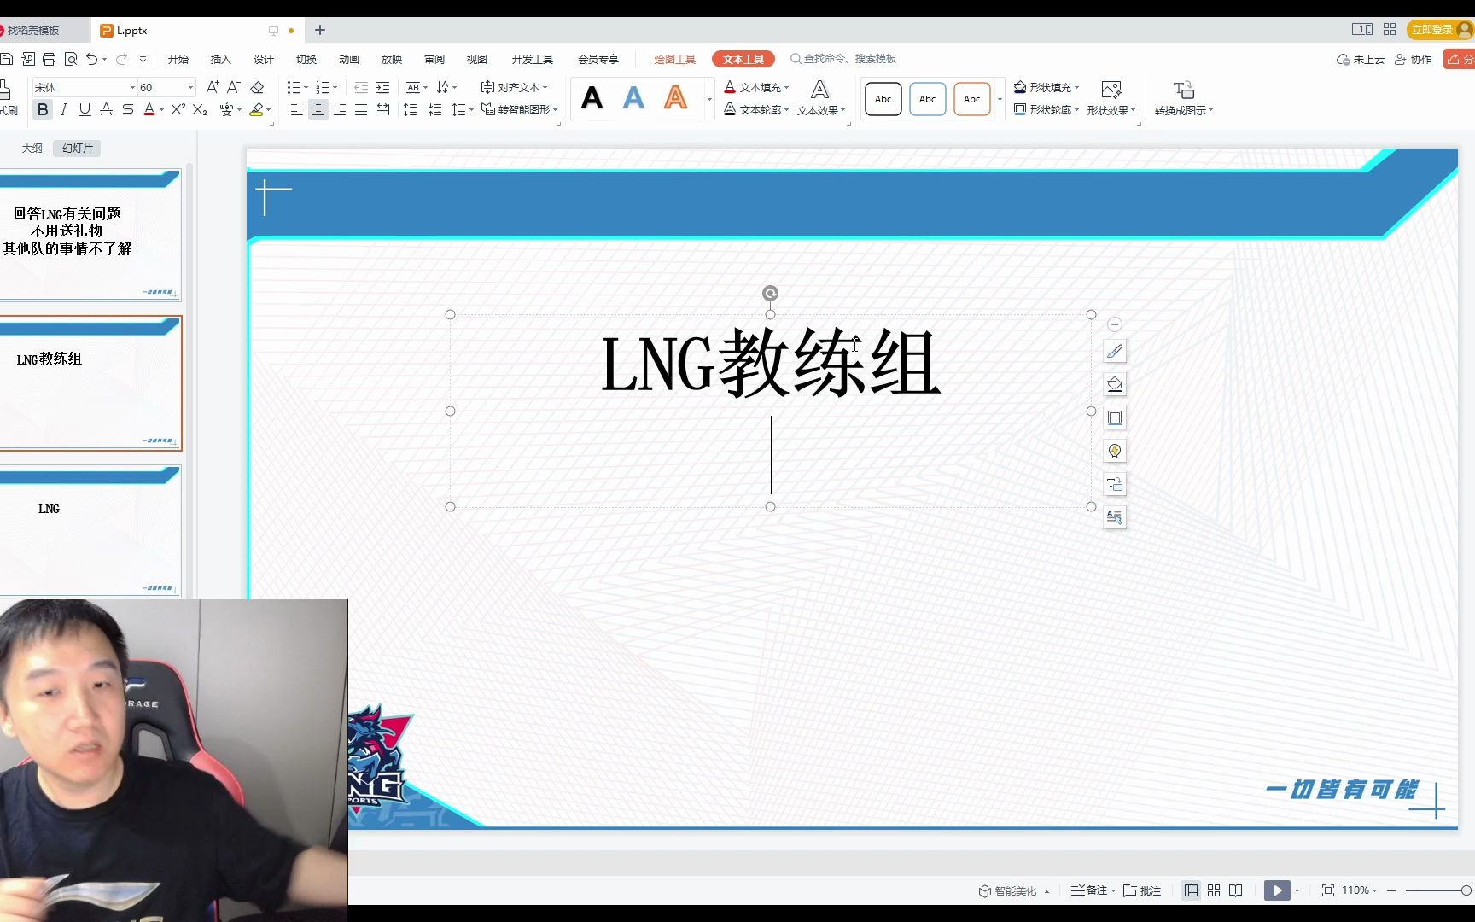Toggle subscript X₂
This screenshot has width=1475, height=922.
pyautogui.click(x=200, y=109)
